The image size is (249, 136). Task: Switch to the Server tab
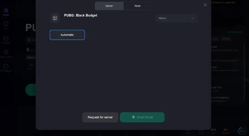[109, 6]
